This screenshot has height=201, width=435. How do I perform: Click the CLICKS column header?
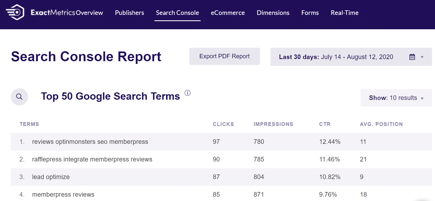pos(223,124)
